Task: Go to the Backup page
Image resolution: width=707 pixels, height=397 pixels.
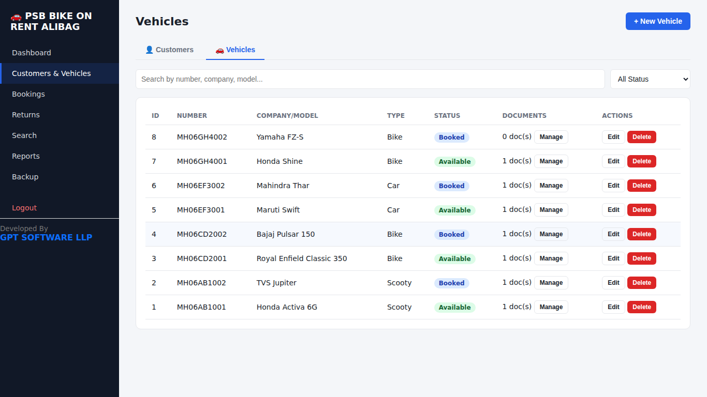Action: (60, 177)
